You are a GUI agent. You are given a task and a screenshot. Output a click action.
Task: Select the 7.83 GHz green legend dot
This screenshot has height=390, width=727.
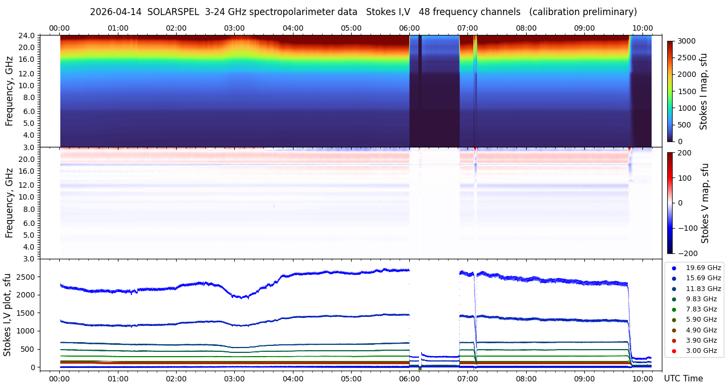pyautogui.click(x=674, y=309)
